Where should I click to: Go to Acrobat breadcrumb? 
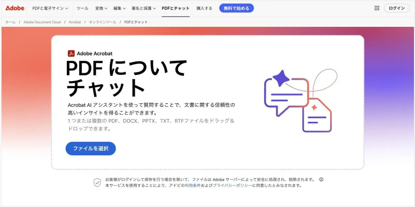pos(75,22)
